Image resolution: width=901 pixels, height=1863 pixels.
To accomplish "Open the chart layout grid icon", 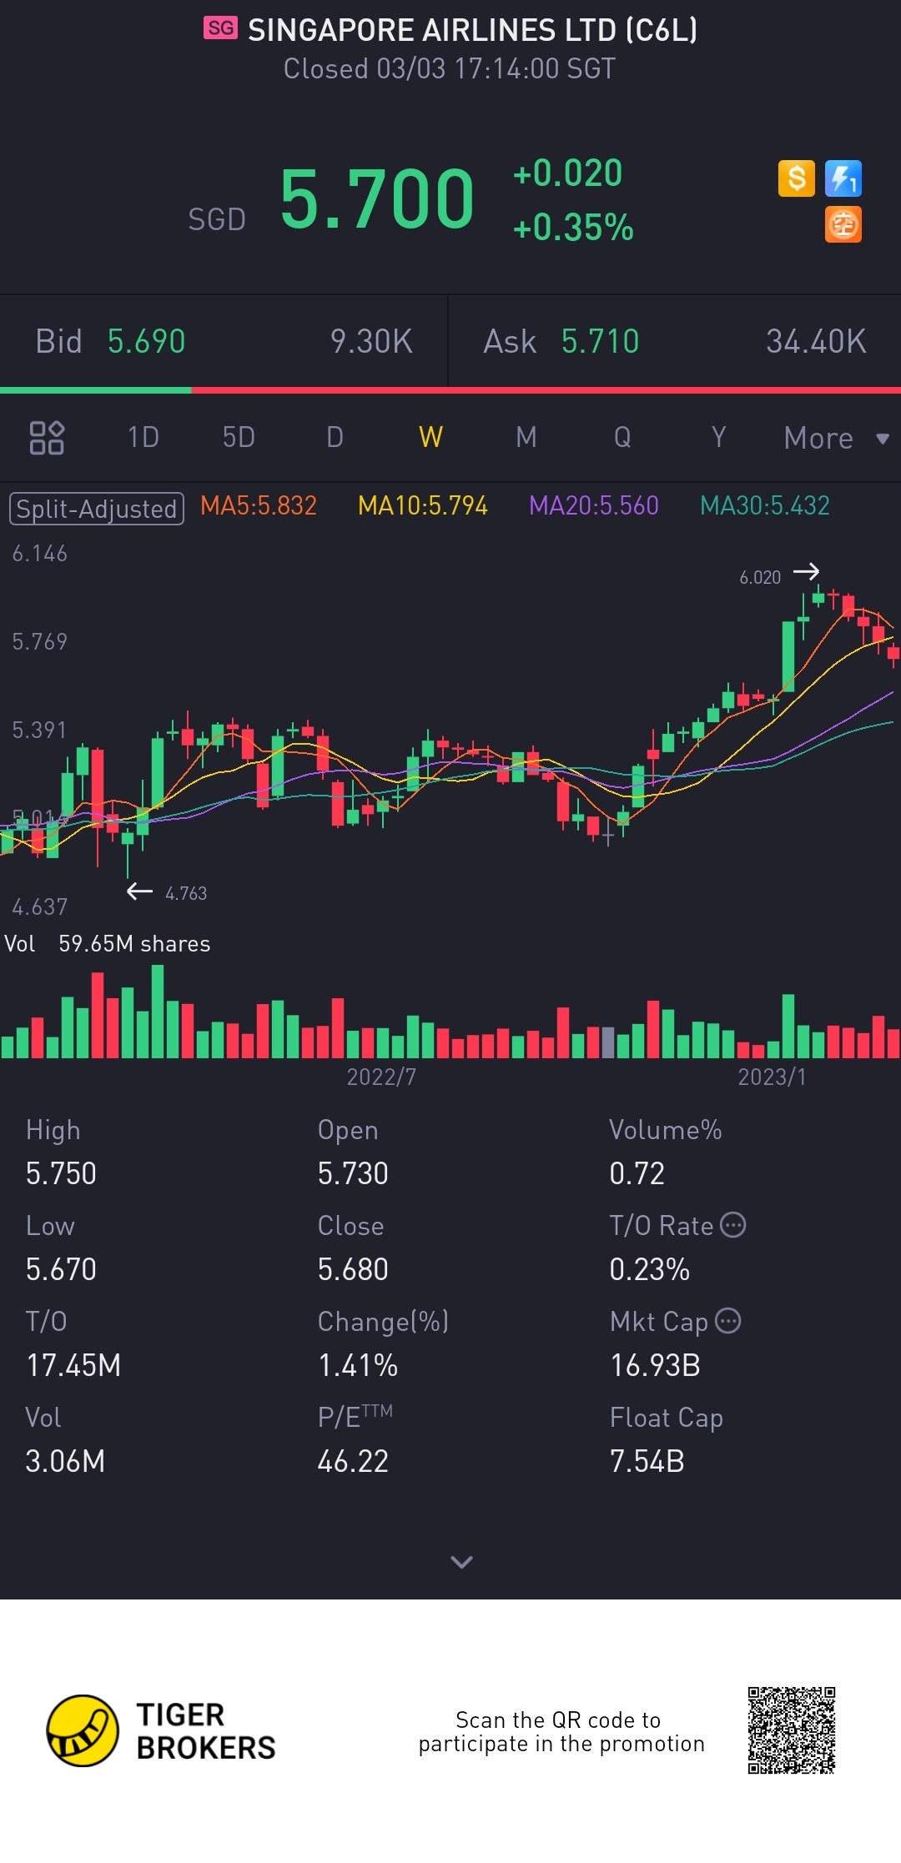I will point(47,438).
